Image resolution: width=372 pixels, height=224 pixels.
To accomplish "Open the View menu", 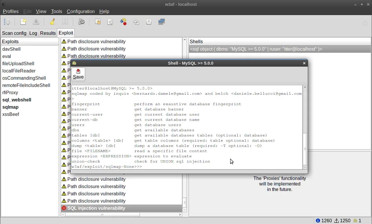I will point(41,11).
